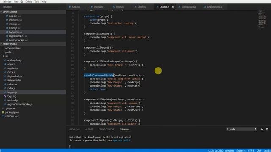Change line ending via CRLF
271x152 pixels.
259,151
